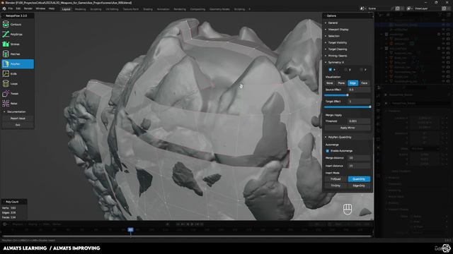The width and height of the screenshot is (453, 254).
Task: Switch to the UV Editing workspace tab
Action: pos(112,9)
